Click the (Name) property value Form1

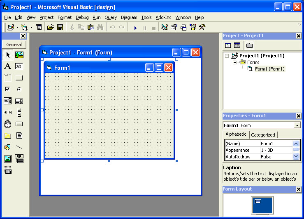click(276, 144)
